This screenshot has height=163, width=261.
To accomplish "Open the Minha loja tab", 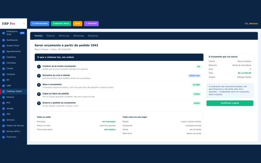I will pyautogui.click(x=64, y=36).
